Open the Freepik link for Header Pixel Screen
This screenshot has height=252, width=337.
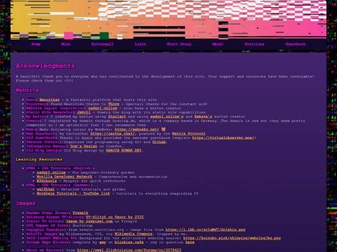click(81, 213)
